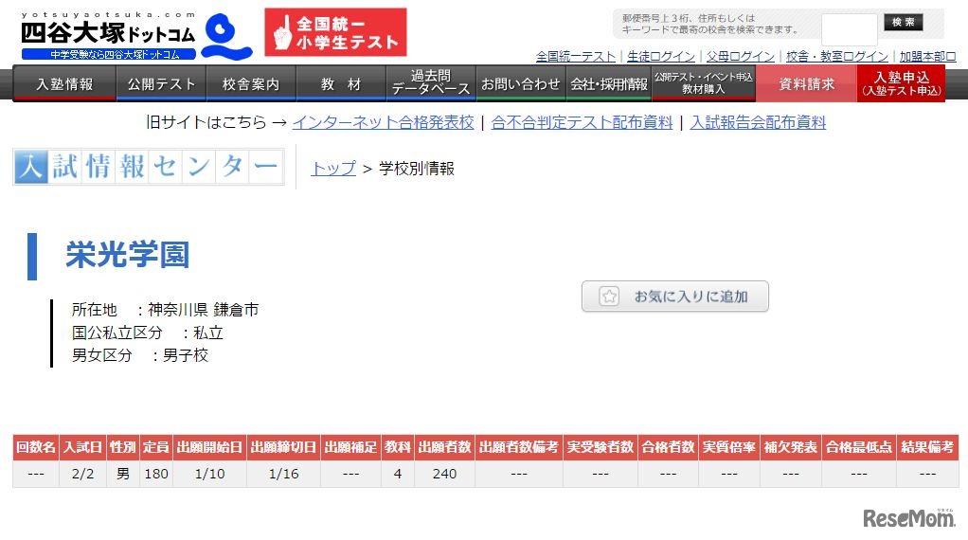This screenshot has height=540, width=968.
Task: Click the 所在地：神奈川県 鎌倉市 text
Action: pos(165,309)
